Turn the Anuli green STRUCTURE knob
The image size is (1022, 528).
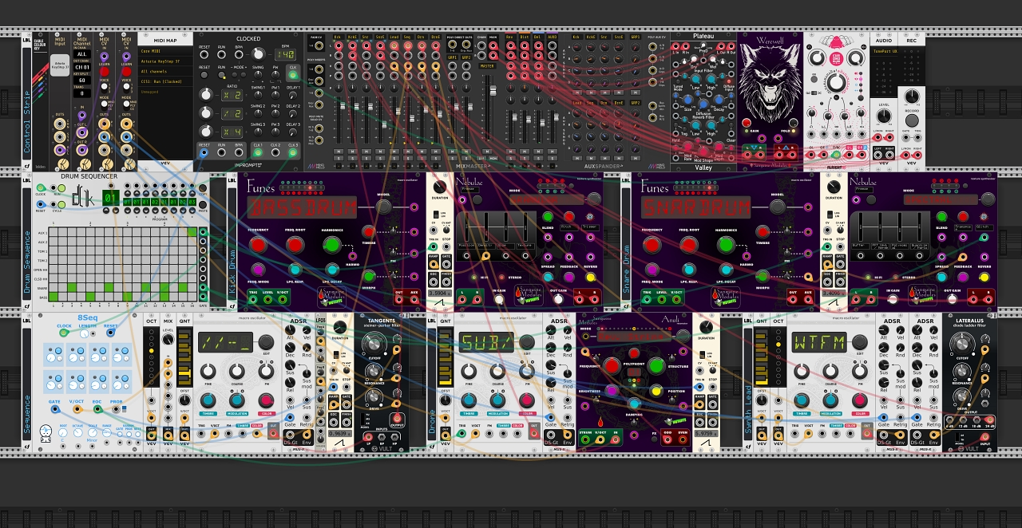click(656, 366)
